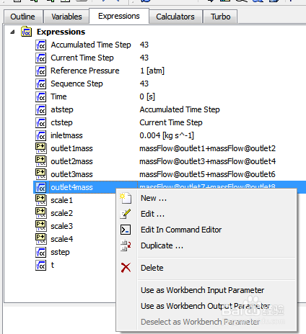Click the Sequence Step expression icon
Image resolution: width=306 pixels, height=334 pixels.
(40, 83)
